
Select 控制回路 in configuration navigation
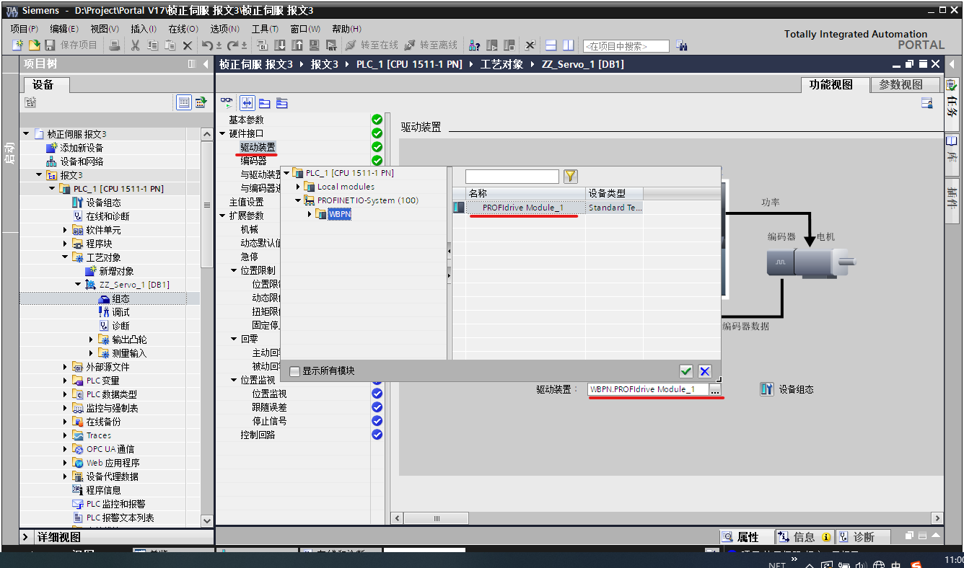[x=258, y=435]
